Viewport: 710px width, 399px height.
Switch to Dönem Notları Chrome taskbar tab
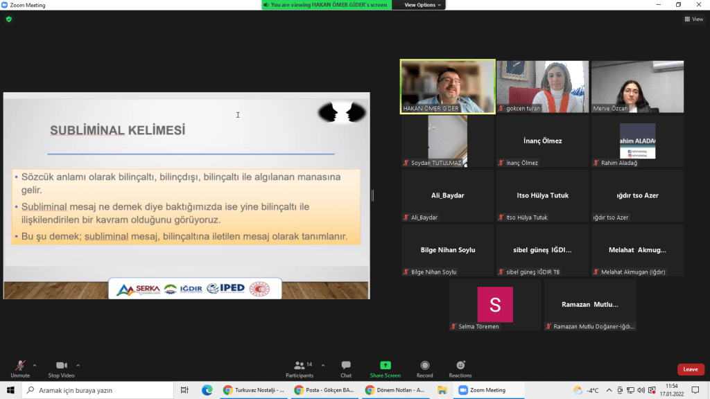click(395, 390)
